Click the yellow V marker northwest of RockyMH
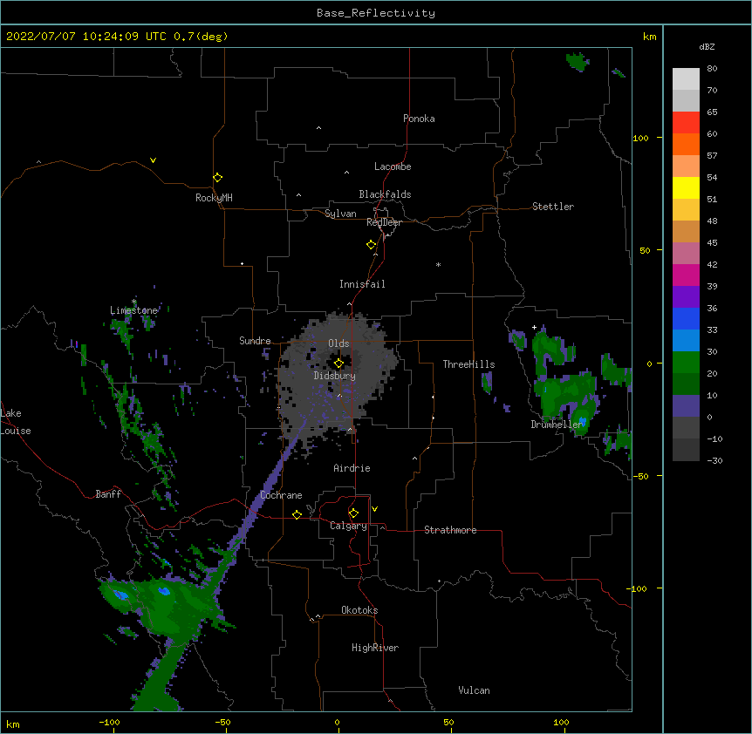Viewport: 752px width, 734px height. pyautogui.click(x=153, y=160)
